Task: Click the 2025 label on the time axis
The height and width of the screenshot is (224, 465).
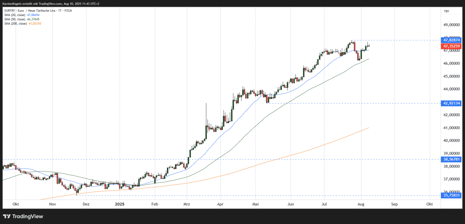Action: pos(119,204)
